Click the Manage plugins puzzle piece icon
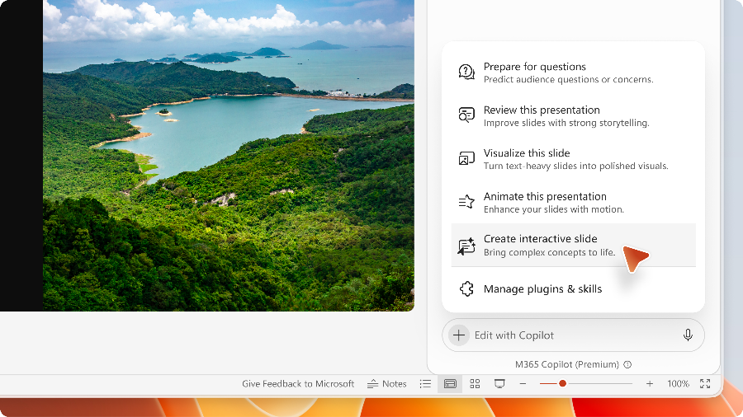 (x=466, y=288)
